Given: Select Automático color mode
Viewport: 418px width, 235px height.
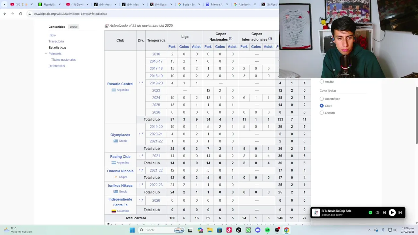Looking at the screenshot, I should pos(322,99).
